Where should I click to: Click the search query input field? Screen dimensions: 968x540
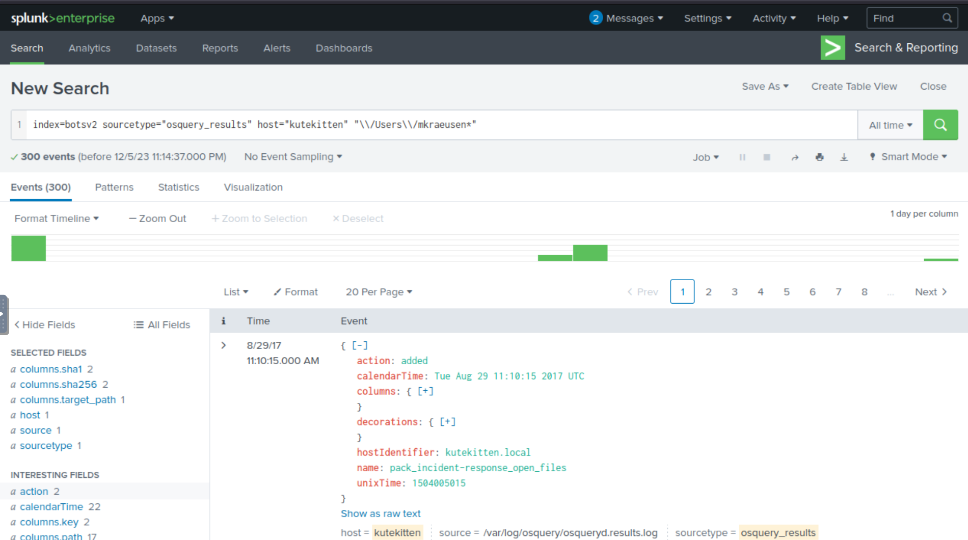tap(442, 125)
